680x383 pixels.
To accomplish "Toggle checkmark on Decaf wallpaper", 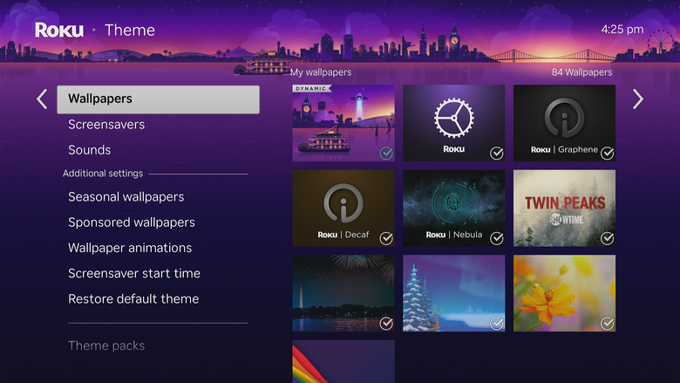I will pyautogui.click(x=386, y=238).
